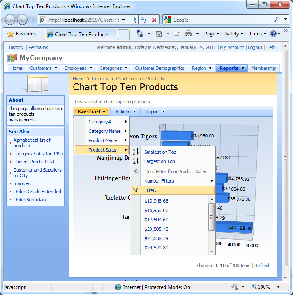Image resolution: width=293 pixels, height=295 pixels.
Task: Open the Report dropdown menu
Action: [x=155, y=112]
